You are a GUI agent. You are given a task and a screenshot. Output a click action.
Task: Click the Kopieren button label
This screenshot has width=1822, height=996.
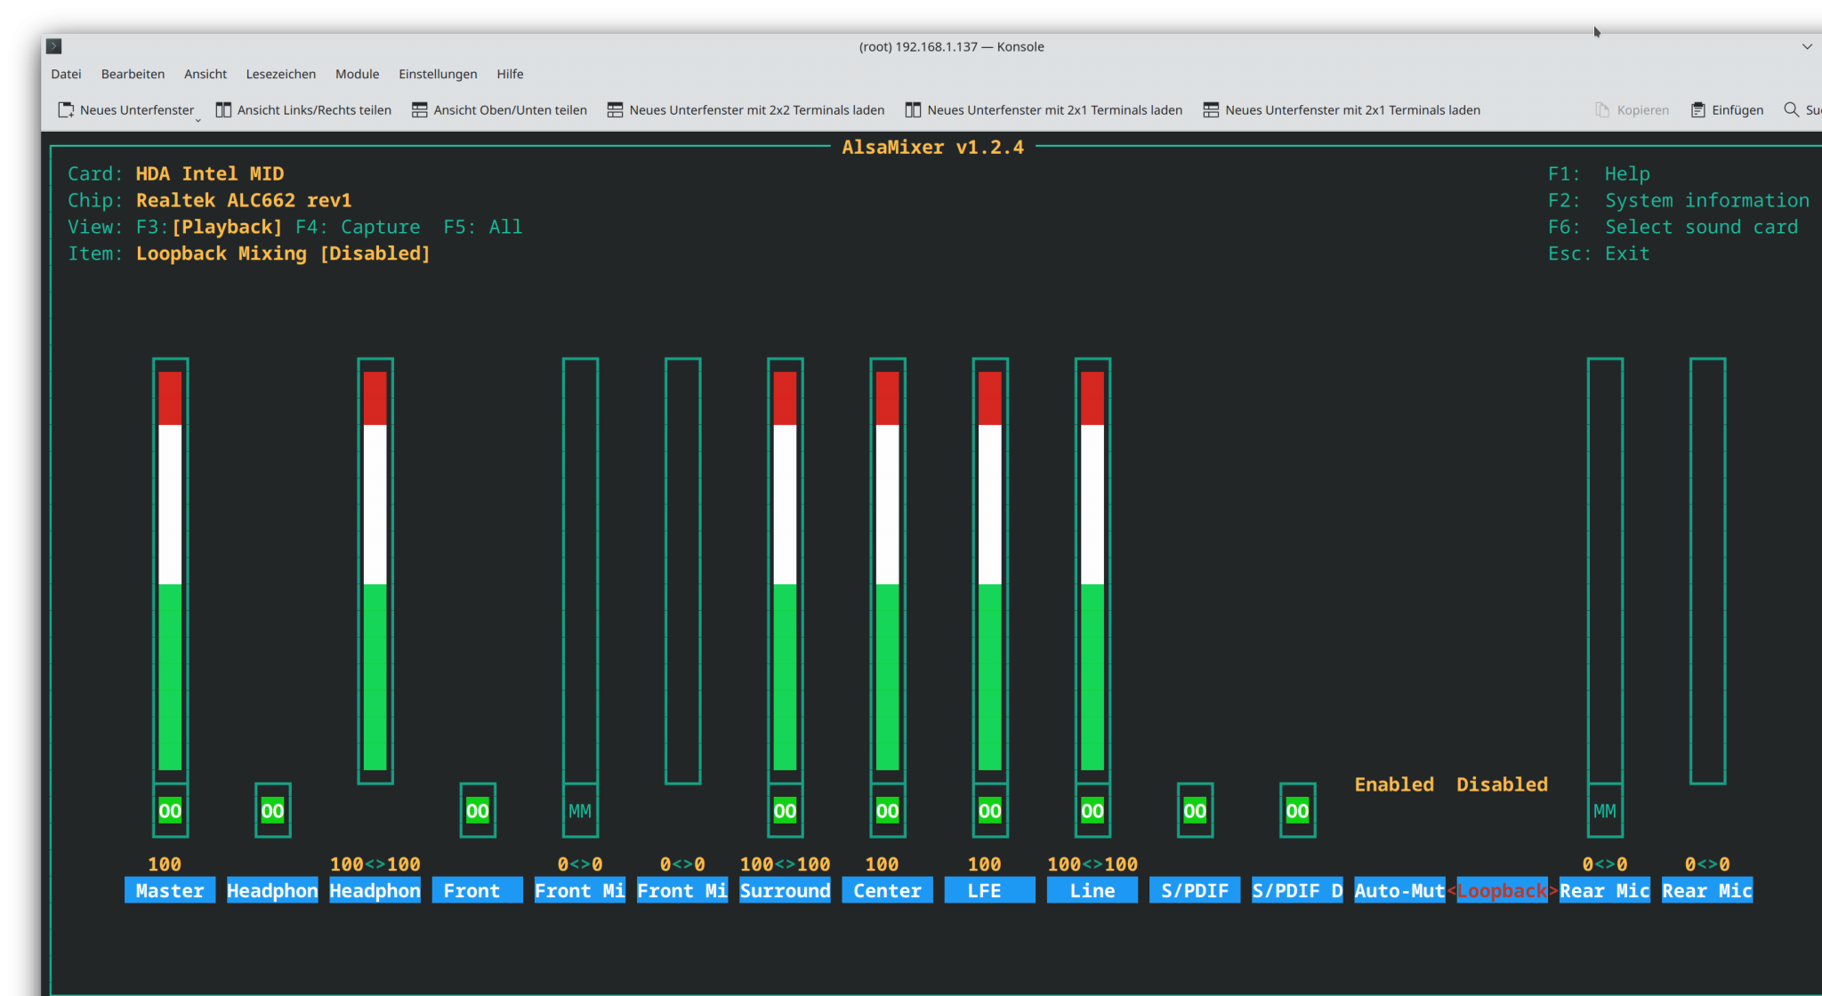1643,110
